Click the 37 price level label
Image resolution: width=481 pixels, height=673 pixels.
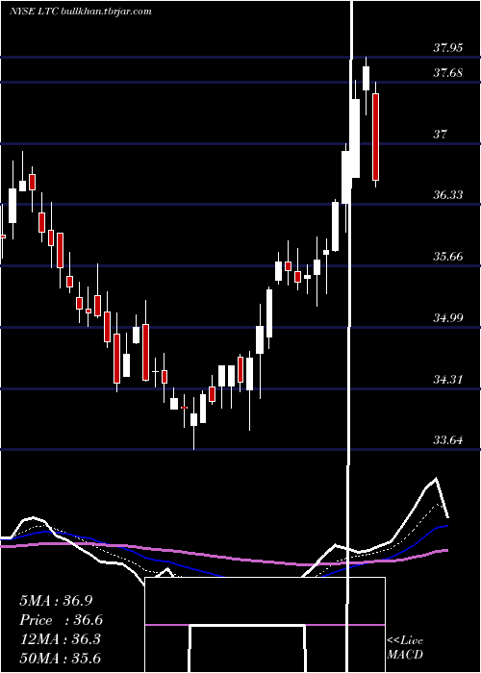click(441, 135)
